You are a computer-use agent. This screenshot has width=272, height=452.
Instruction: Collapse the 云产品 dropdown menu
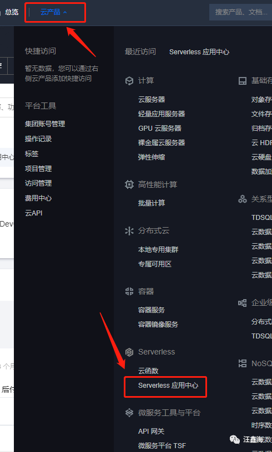click(54, 12)
